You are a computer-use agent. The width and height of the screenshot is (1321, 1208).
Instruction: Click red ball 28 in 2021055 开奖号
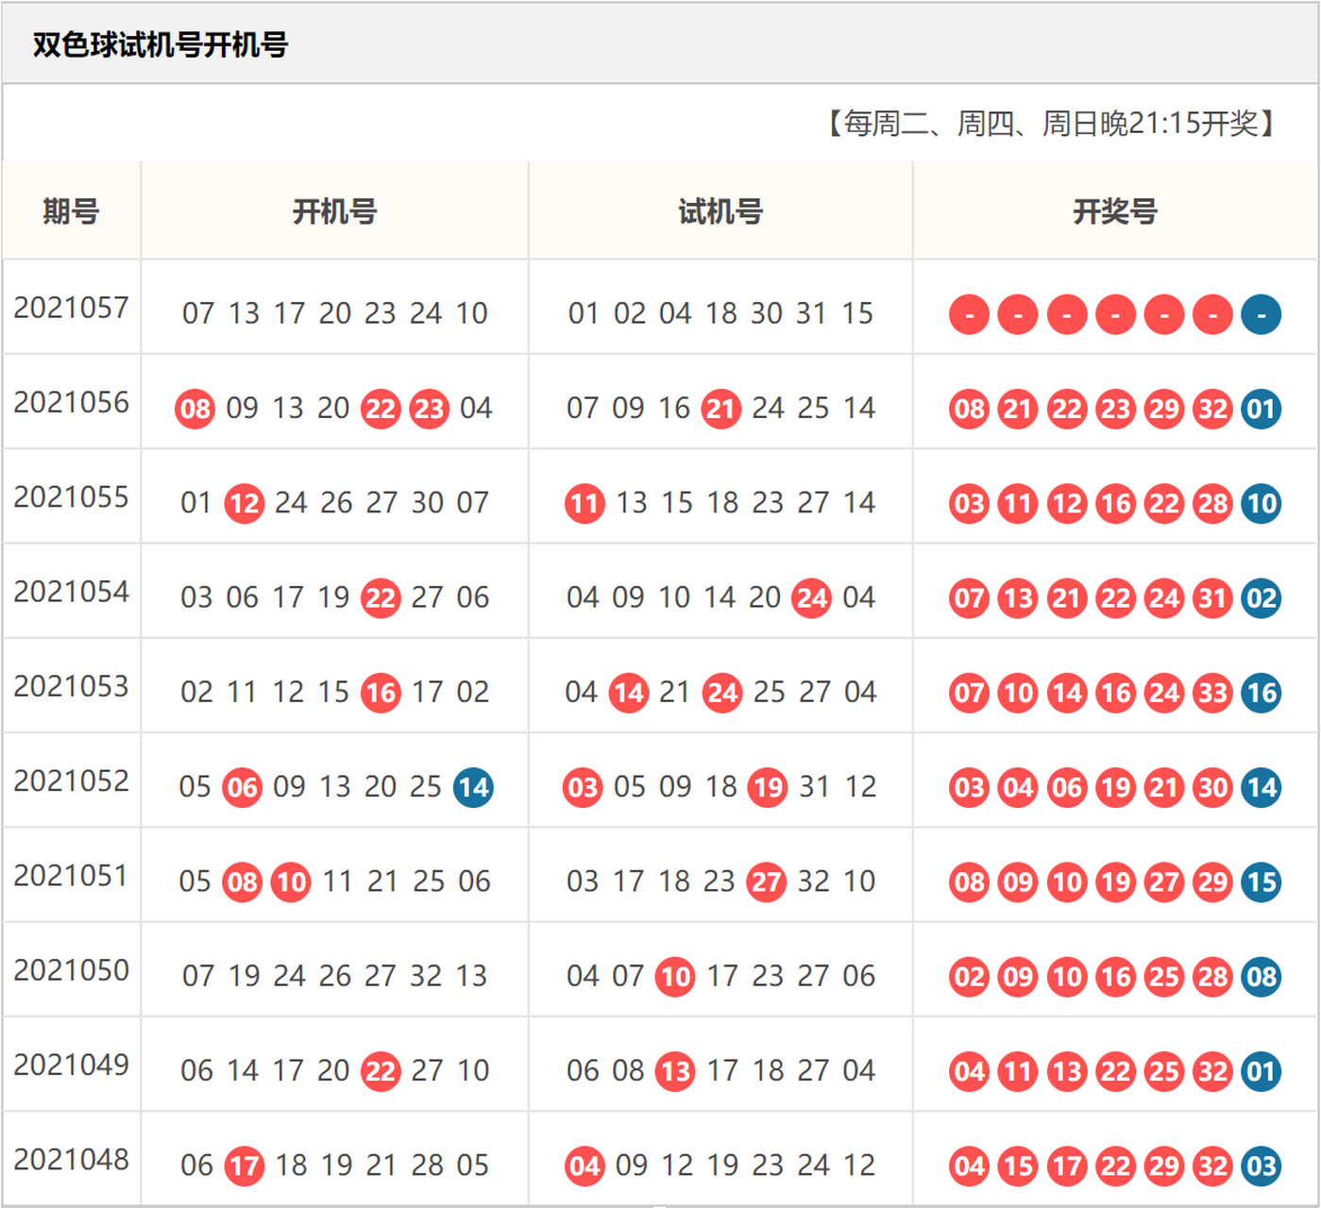point(1212,503)
